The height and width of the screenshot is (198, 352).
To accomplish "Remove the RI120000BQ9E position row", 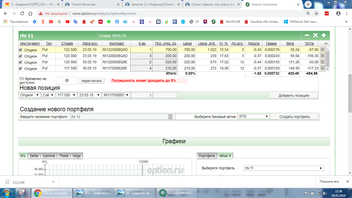I will (322, 62).
